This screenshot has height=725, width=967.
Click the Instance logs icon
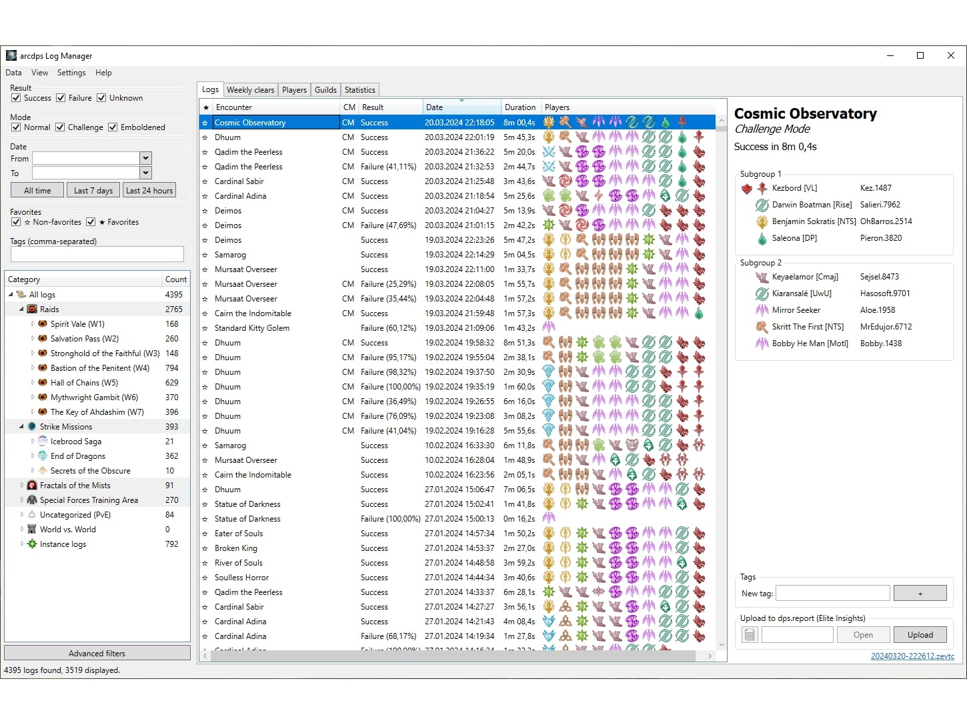pyautogui.click(x=32, y=544)
